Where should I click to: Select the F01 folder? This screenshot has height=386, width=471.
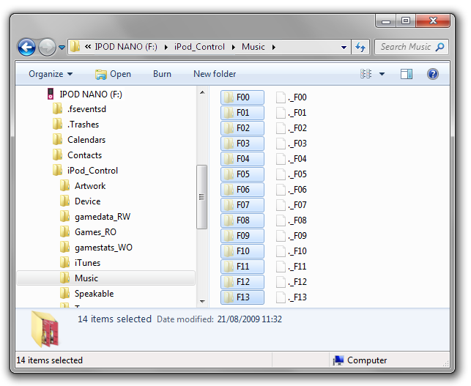coord(242,113)
